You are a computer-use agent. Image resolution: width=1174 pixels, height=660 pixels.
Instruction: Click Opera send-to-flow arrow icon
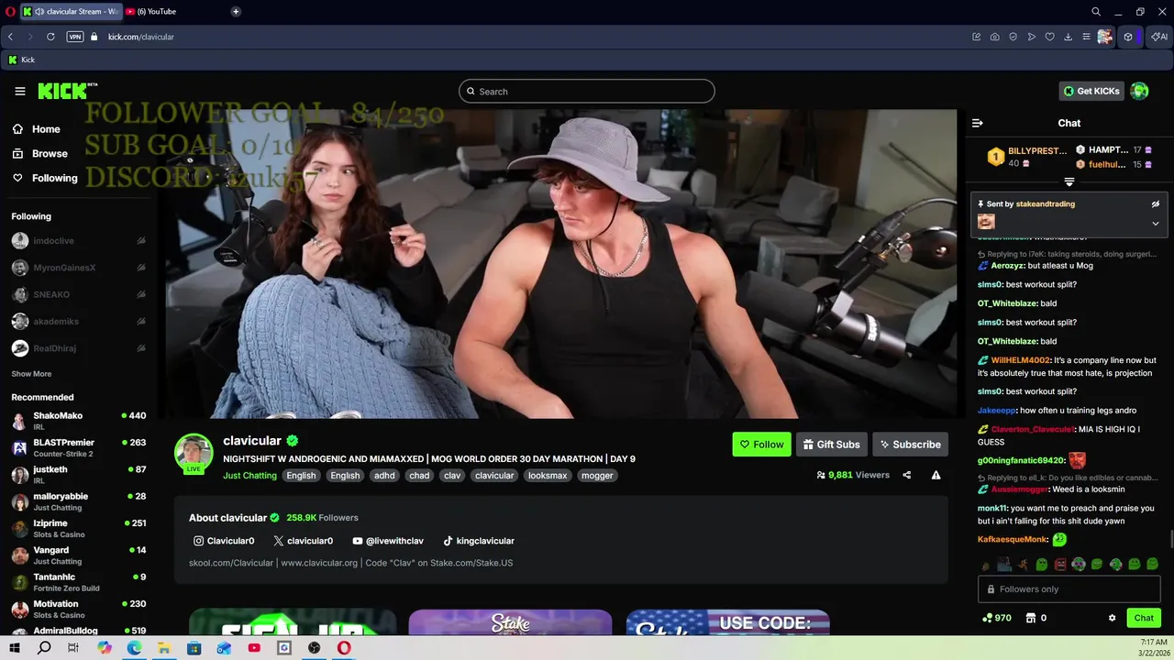tap(1032, 37)
